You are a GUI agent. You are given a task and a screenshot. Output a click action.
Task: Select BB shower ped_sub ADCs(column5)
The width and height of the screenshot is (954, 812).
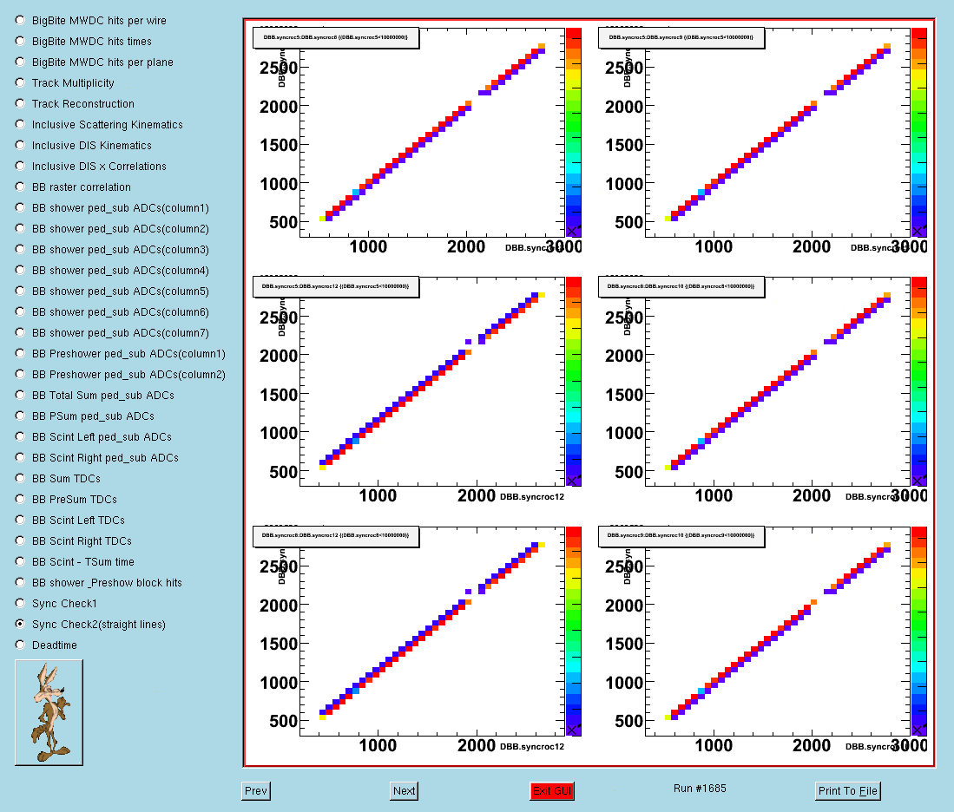pos(112,291)
